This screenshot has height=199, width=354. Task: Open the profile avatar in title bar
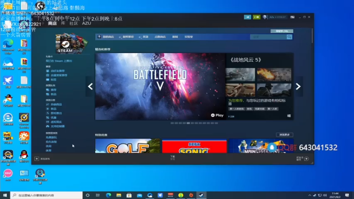pos(265,17)
